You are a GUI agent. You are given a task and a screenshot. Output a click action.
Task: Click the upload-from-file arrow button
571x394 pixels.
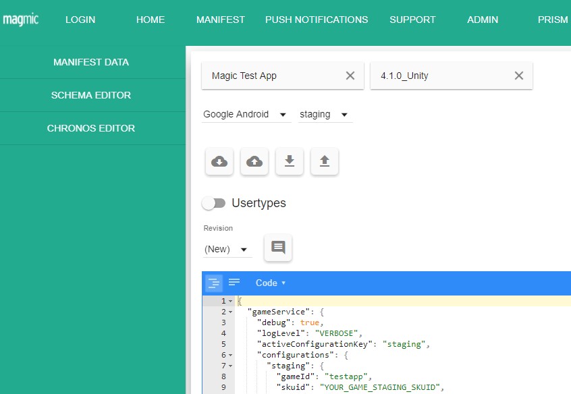(x=325, y=161)
